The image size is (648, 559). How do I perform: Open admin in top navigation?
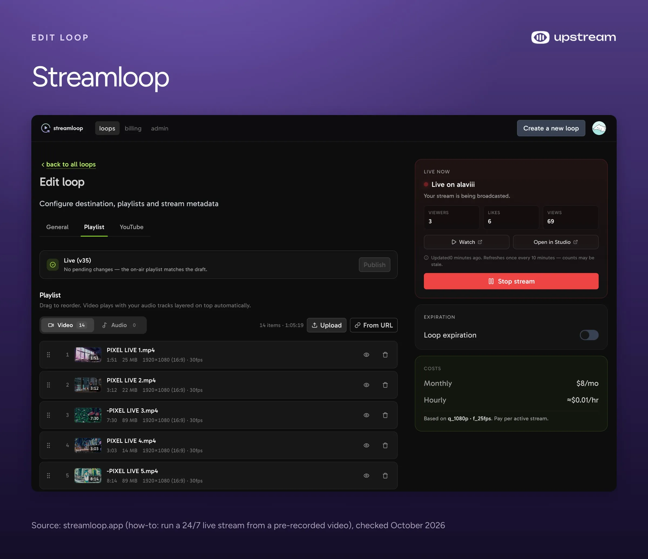click(160, 128)
